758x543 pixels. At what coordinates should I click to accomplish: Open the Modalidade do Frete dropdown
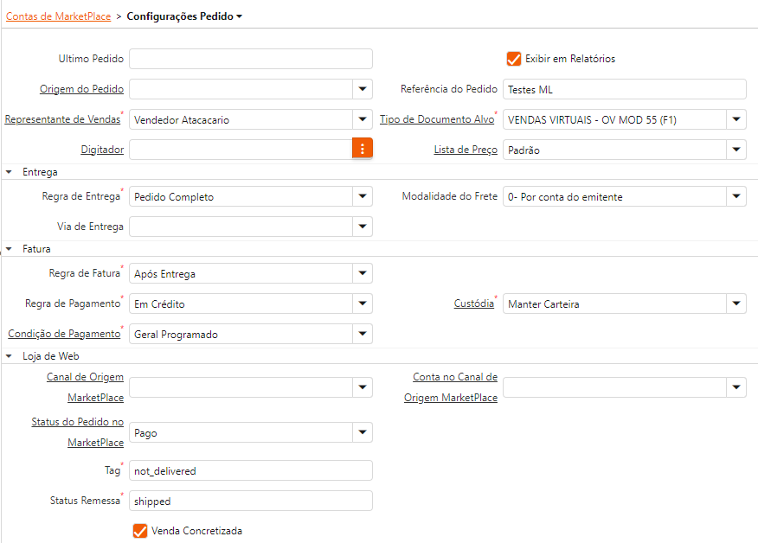coord(736,196)
